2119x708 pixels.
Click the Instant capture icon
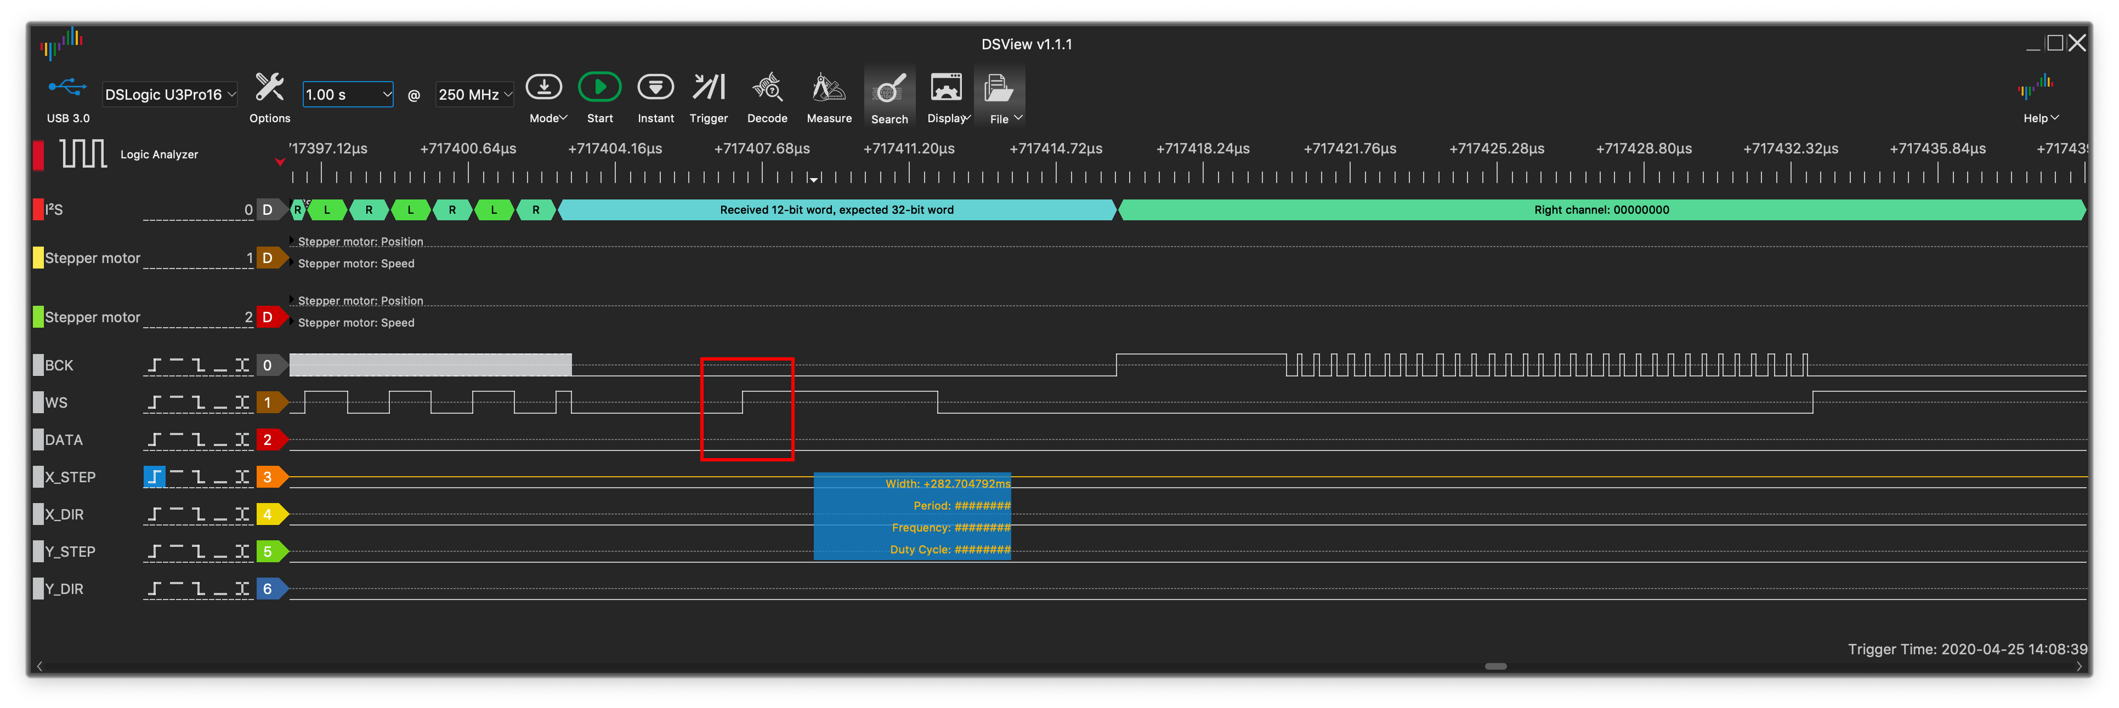[x=655, y=88]
